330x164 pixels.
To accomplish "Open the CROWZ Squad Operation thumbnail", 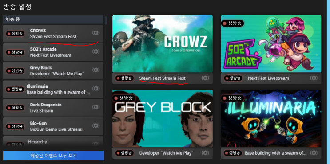I will 163,44.
